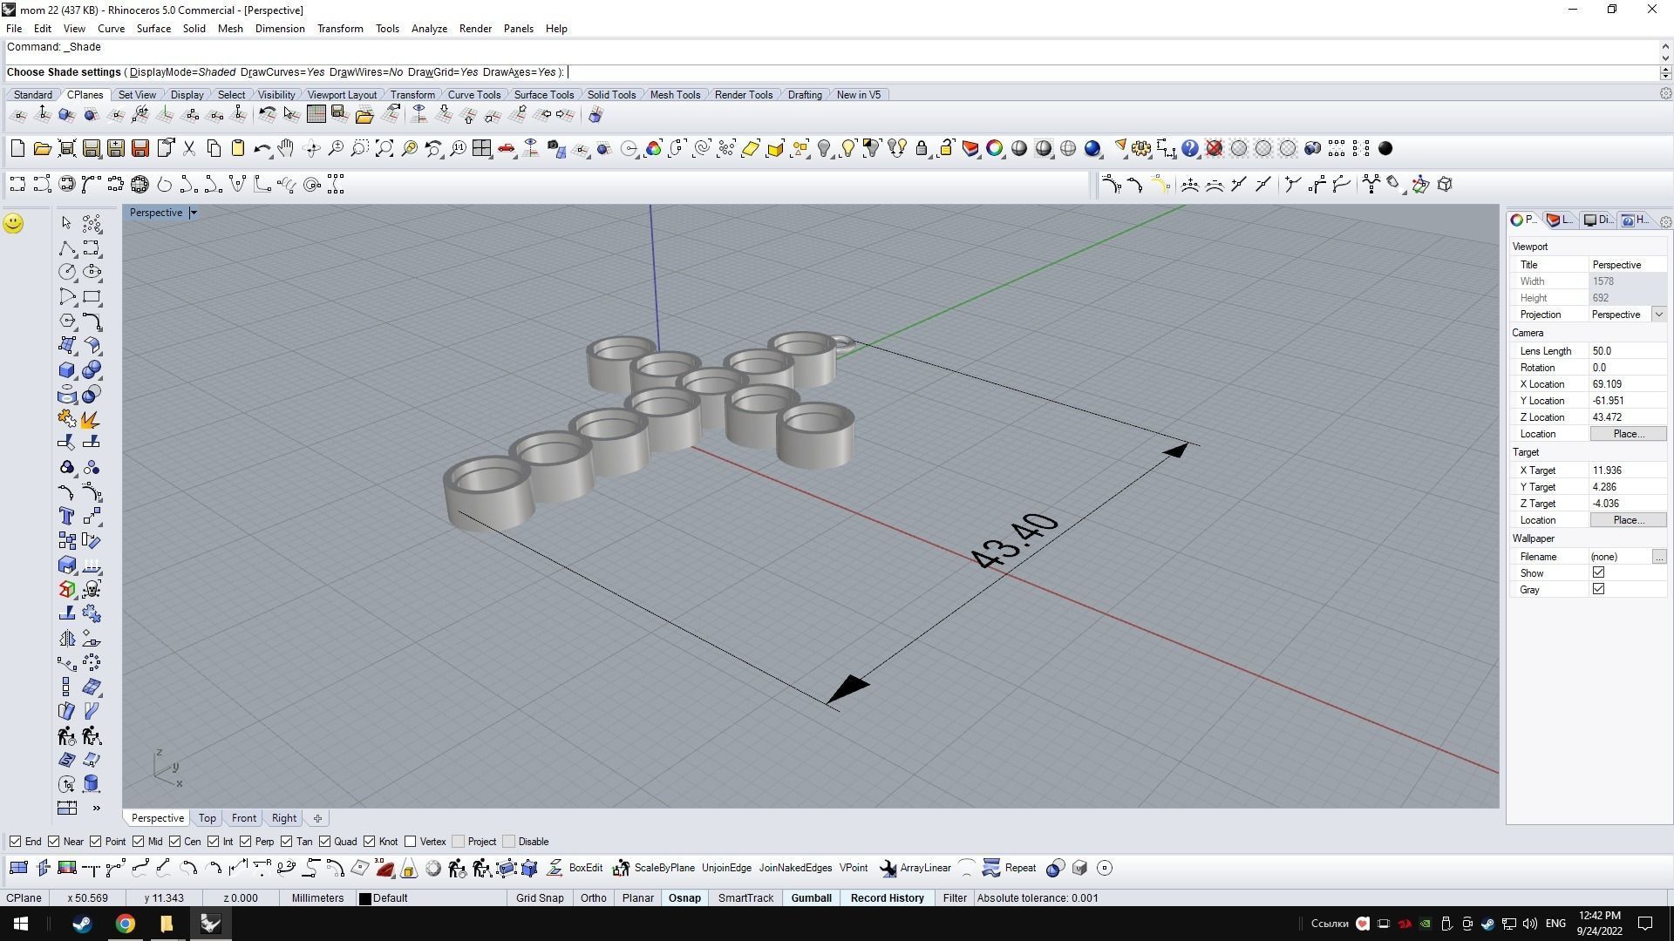Toggle the Quad osnap checkbox
Viewport: 1674px width, 941px height.
(x=325, y=842)
